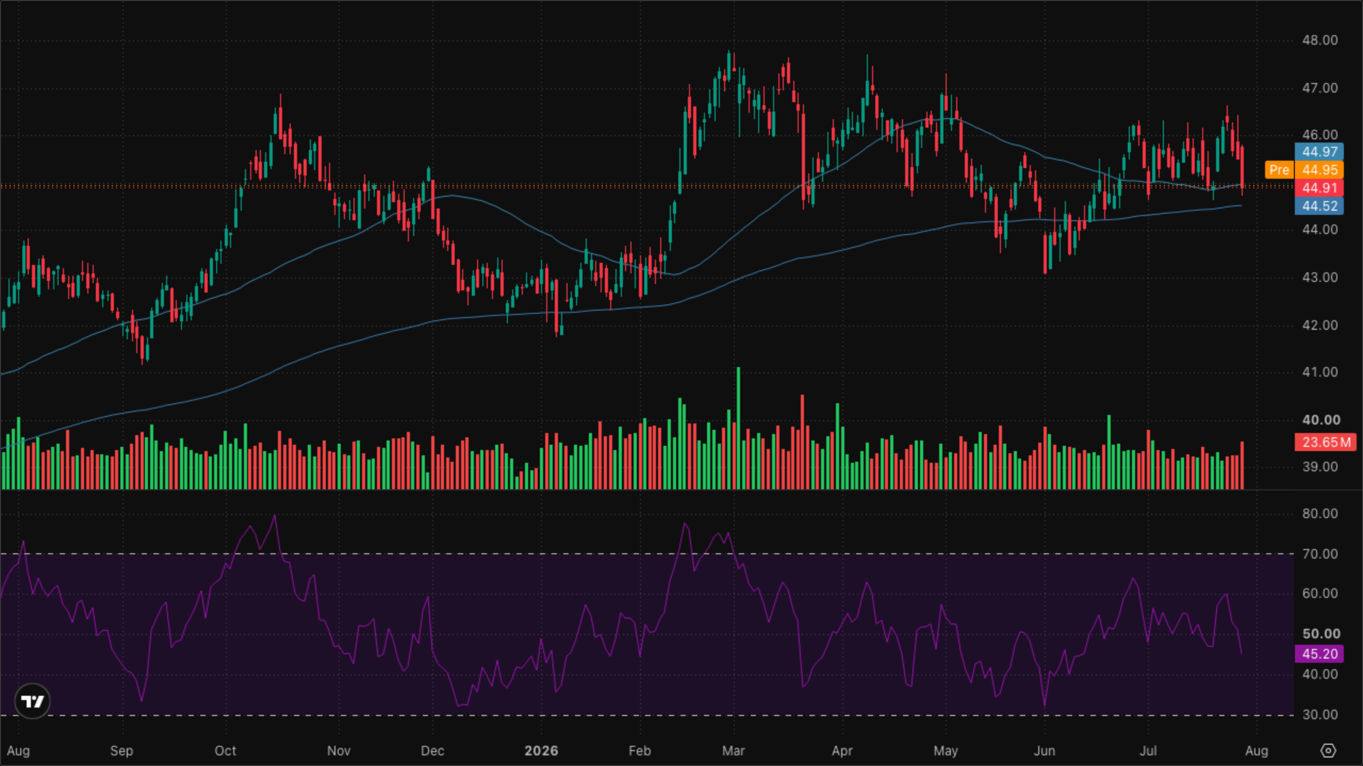The image size is (1363, 766).
Task: Click the RSI 30.00 oversold scale label
Action: pos(1320,714)
